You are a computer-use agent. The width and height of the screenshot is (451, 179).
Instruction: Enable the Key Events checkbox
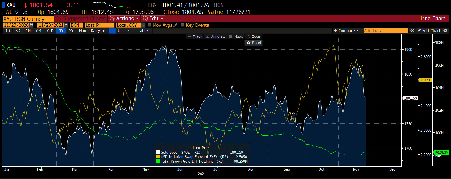click(x=182, y=25)
